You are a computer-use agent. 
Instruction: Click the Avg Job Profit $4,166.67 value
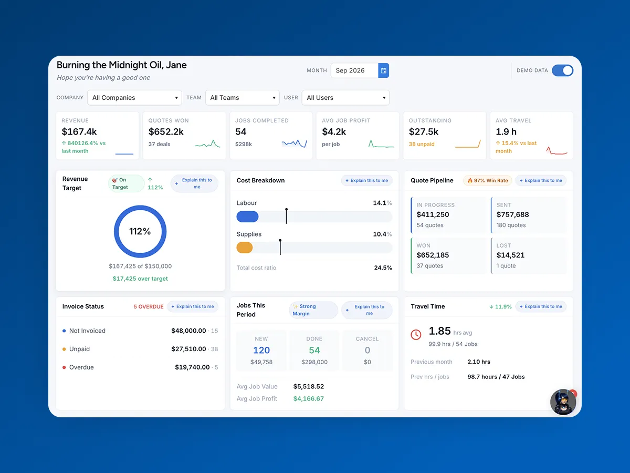pos(309,399)
